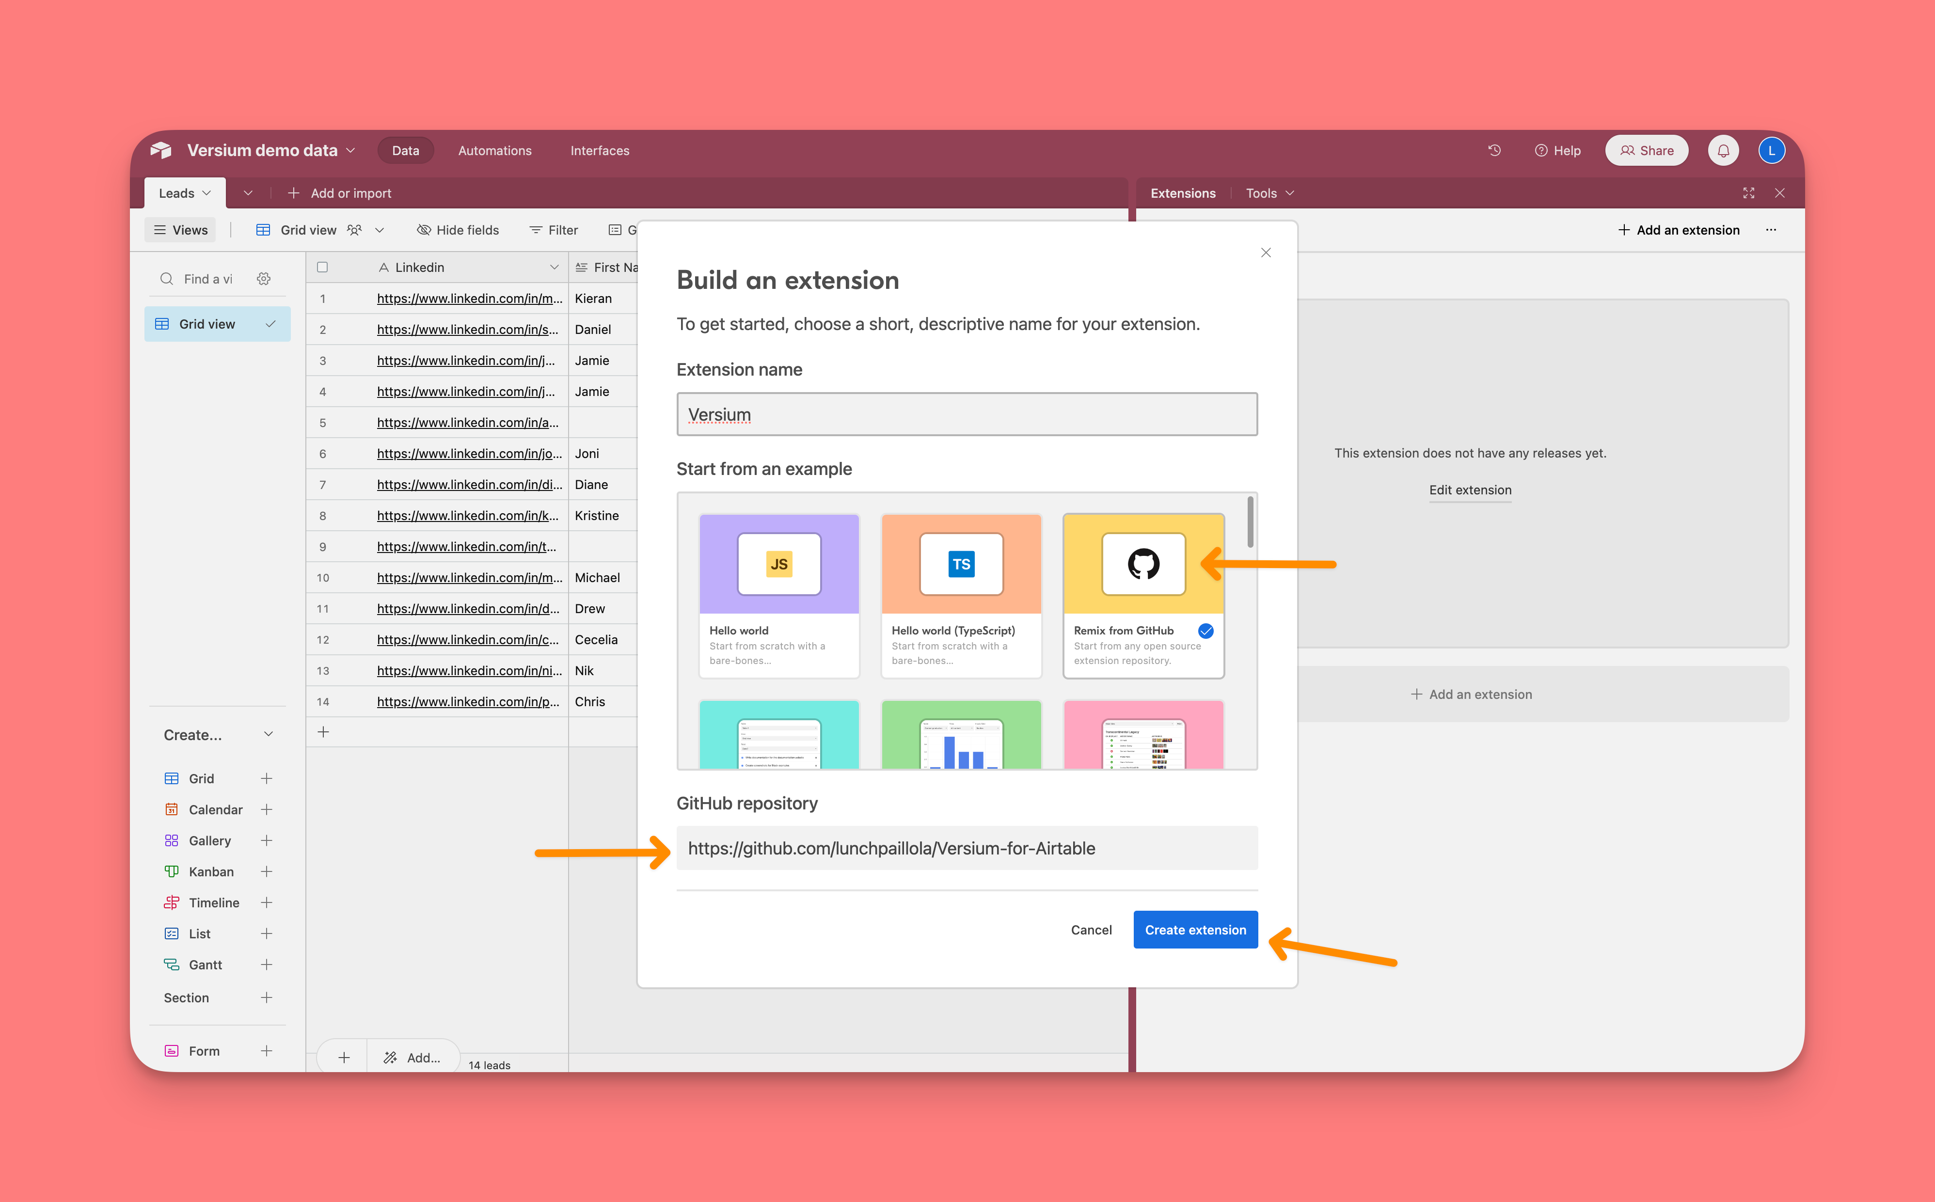Click the Create extension button
Image resolution: width=1935 pixels, height=1202 pixels.
pos(1195,929)
